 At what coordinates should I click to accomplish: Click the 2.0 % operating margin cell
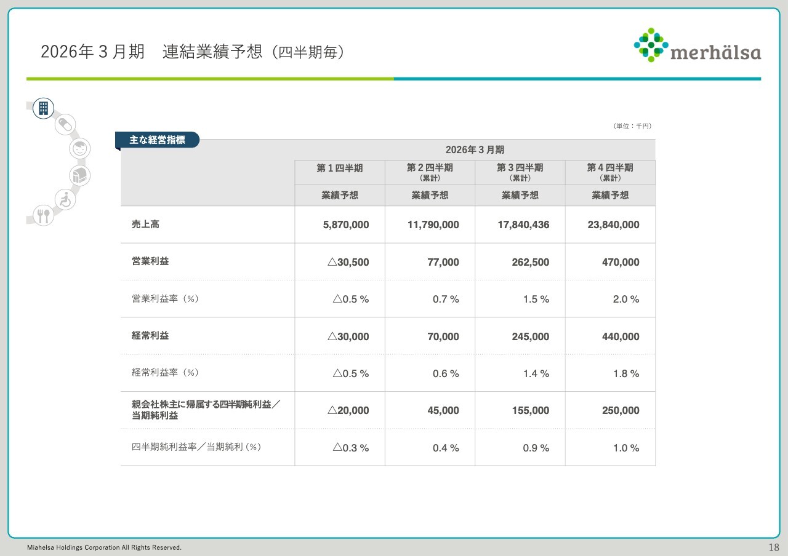[626, 300]
